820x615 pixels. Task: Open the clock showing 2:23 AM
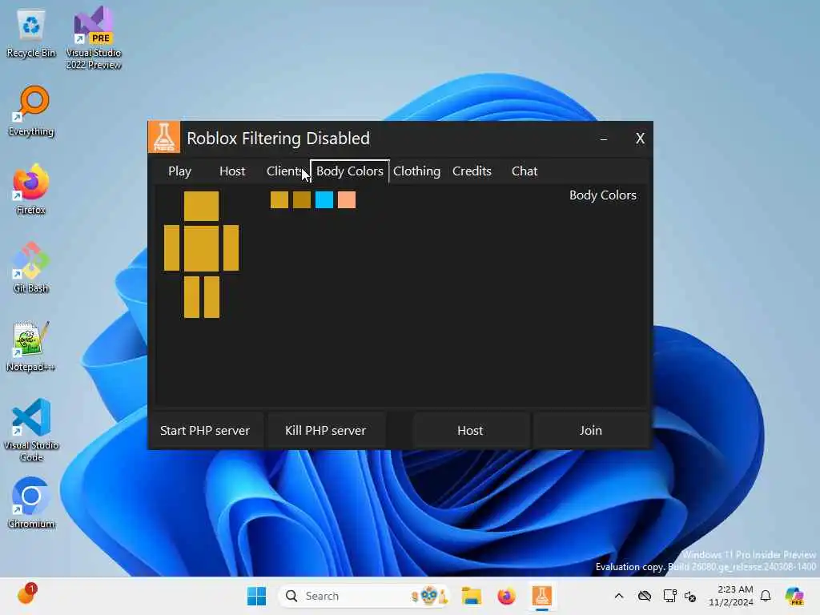[x=731, y=596]
